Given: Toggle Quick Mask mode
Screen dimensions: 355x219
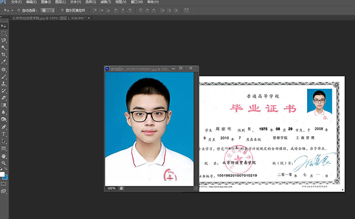Looking at the screenshot, I should coord(4,184).
